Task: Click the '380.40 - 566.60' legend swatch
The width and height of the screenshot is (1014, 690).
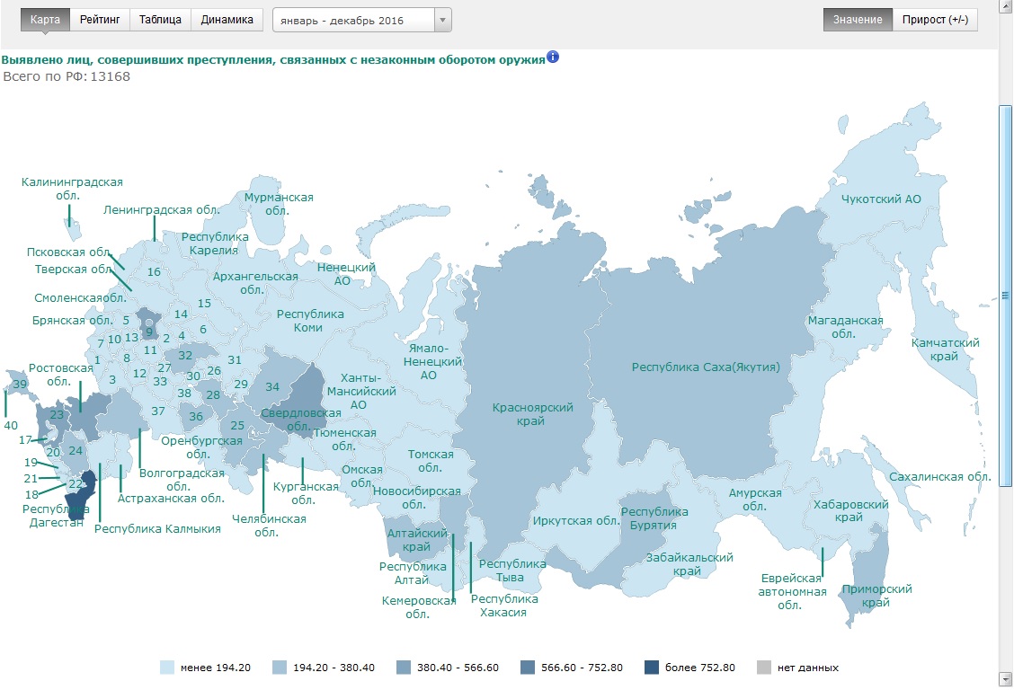Action: tap(404, 668)
